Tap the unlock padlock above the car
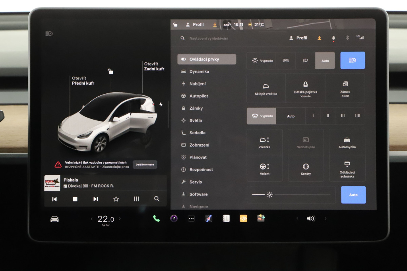The width and height of the screenshot is (407, 271). (110, 72)
